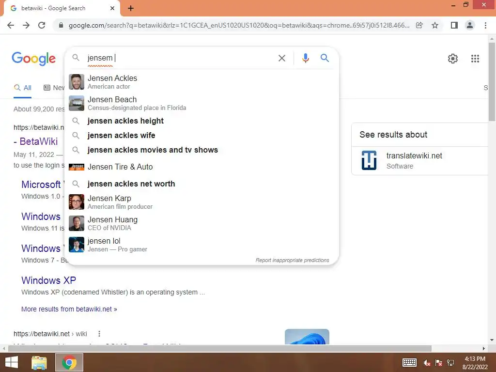Click the Google logo
The height and width of the screenshot is (372, 496).
(x=34, y=59)
